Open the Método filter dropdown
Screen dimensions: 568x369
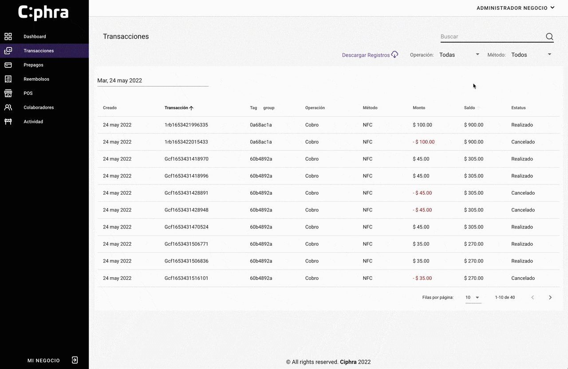[x=531, y=55]
